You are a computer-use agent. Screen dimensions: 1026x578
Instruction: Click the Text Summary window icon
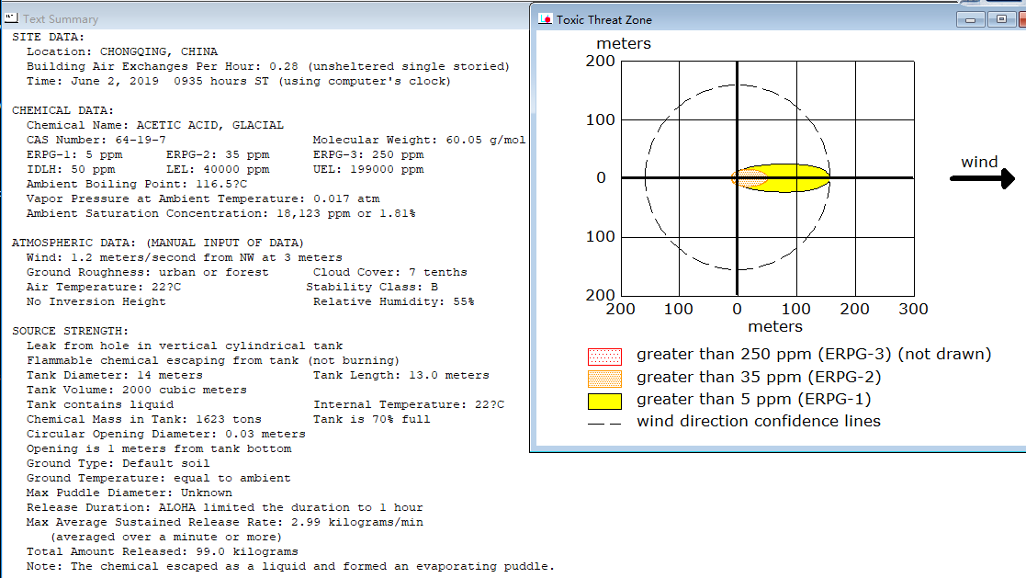point(11,18)
